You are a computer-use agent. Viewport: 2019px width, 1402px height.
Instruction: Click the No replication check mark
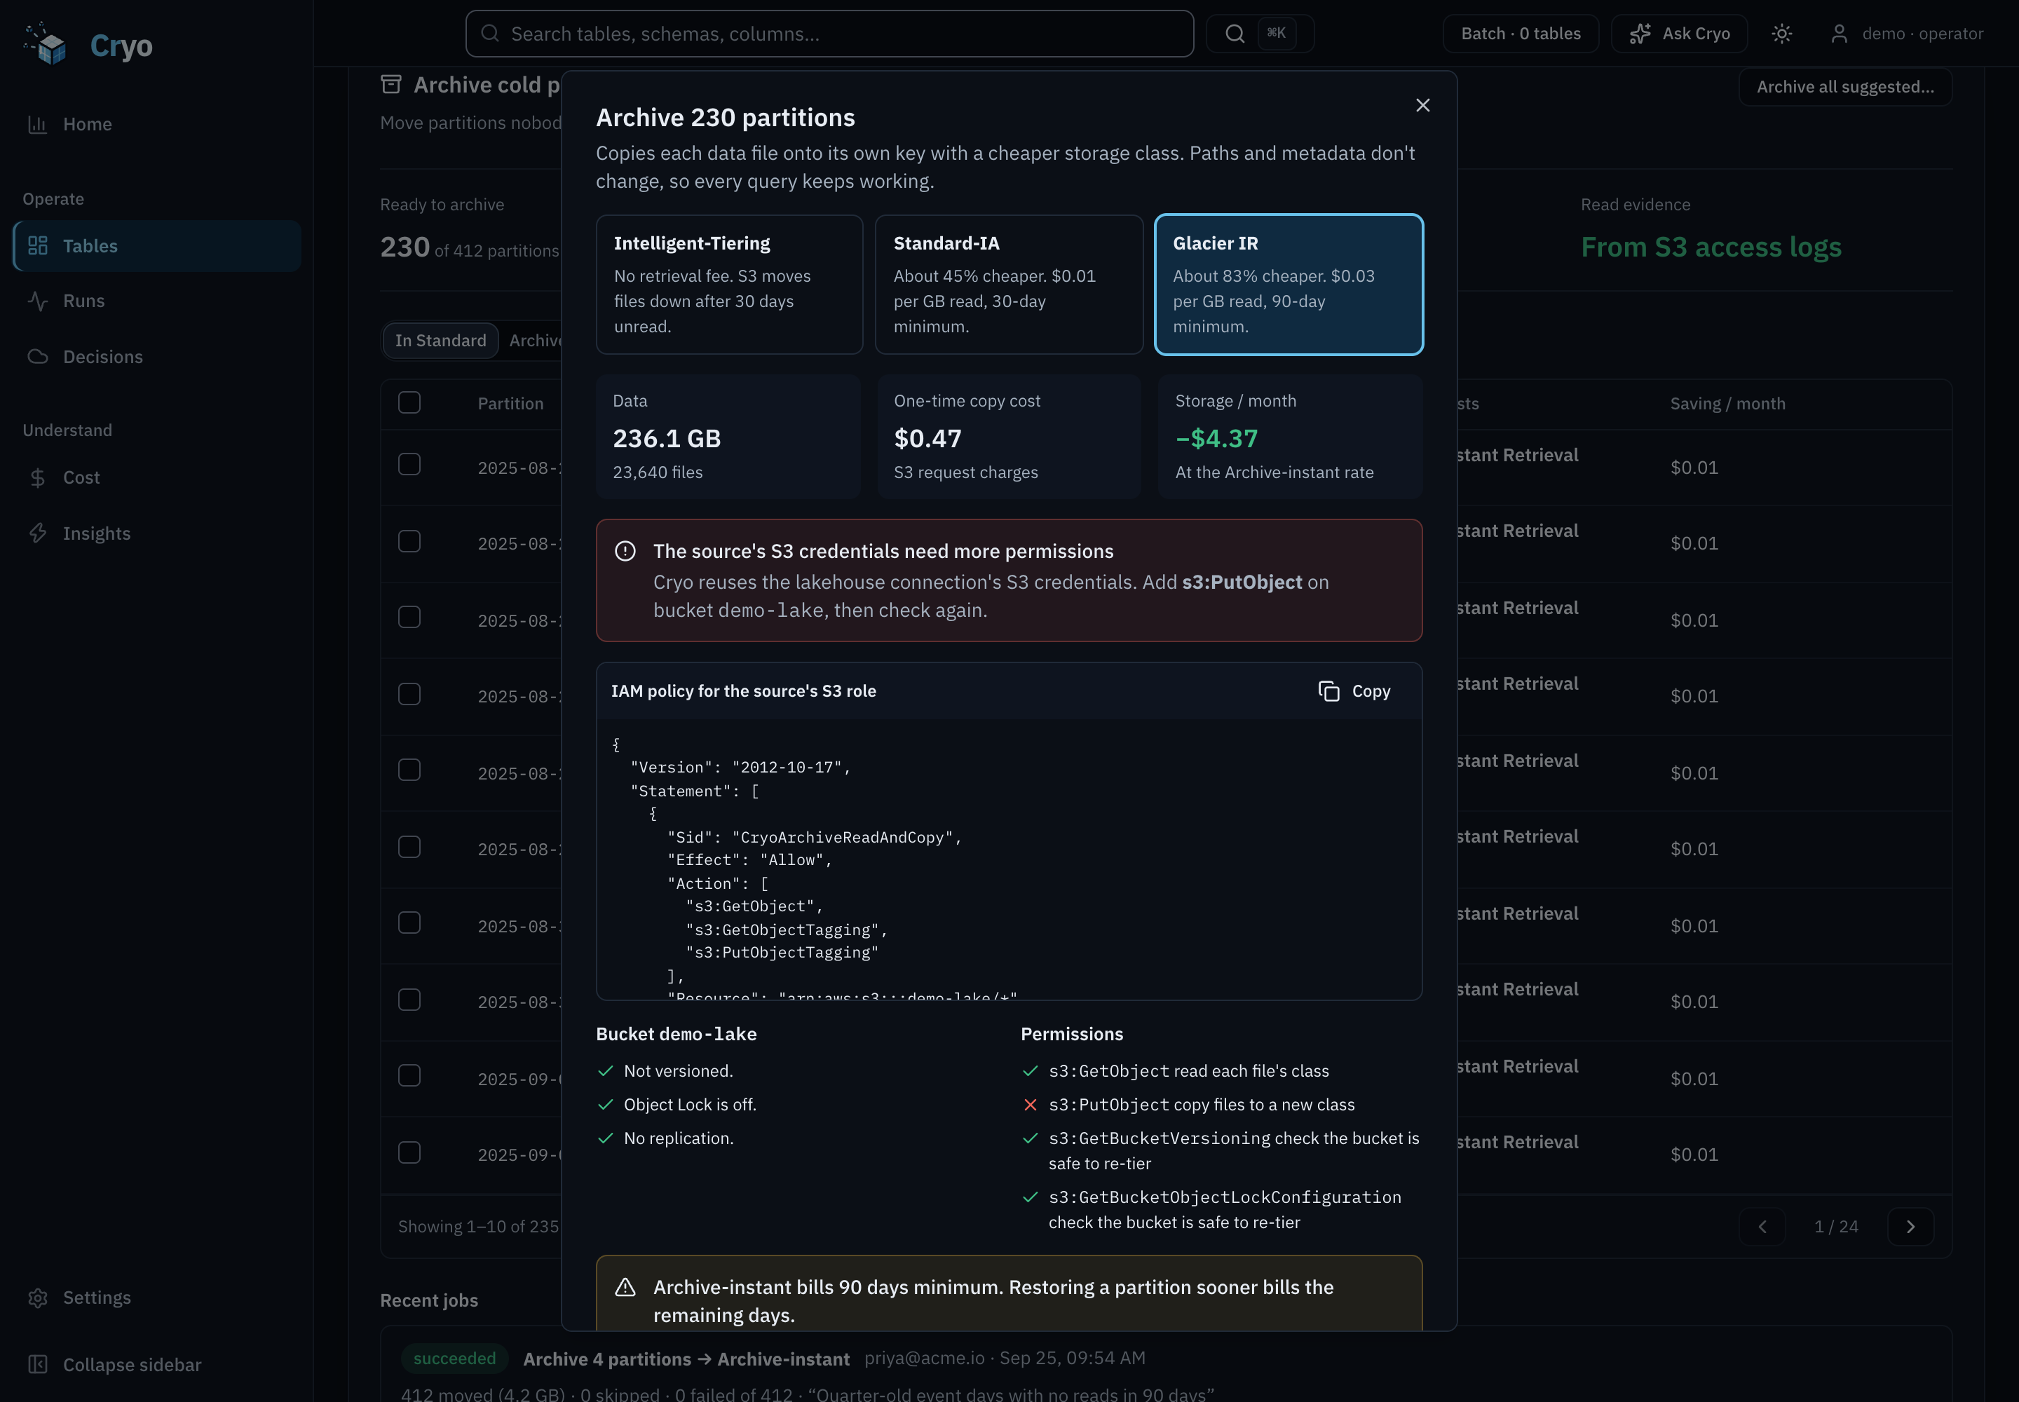605,1138
